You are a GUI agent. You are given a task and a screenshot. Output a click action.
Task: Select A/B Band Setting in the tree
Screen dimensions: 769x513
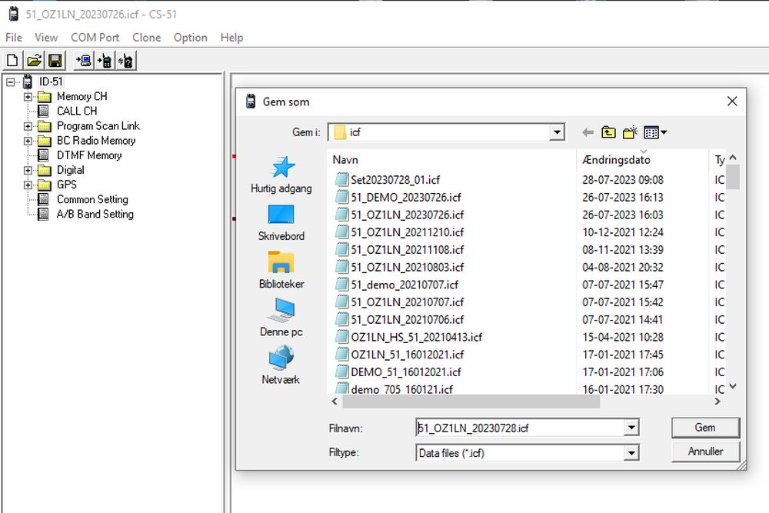tap(95, 215)
